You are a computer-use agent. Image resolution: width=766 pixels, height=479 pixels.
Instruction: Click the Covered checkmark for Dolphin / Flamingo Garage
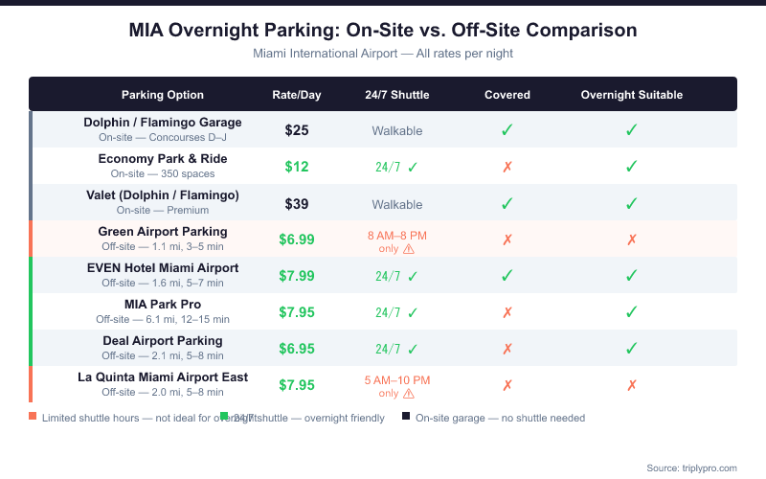click(x=507, y=130)
